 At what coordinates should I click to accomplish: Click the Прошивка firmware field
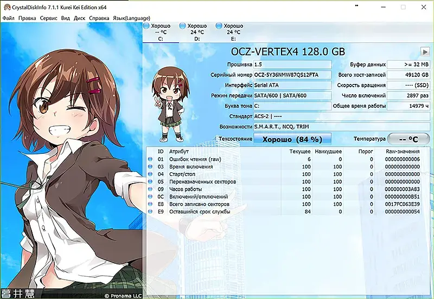(292, 64)
